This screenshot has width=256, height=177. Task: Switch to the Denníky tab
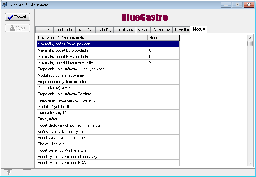[182, 30]
